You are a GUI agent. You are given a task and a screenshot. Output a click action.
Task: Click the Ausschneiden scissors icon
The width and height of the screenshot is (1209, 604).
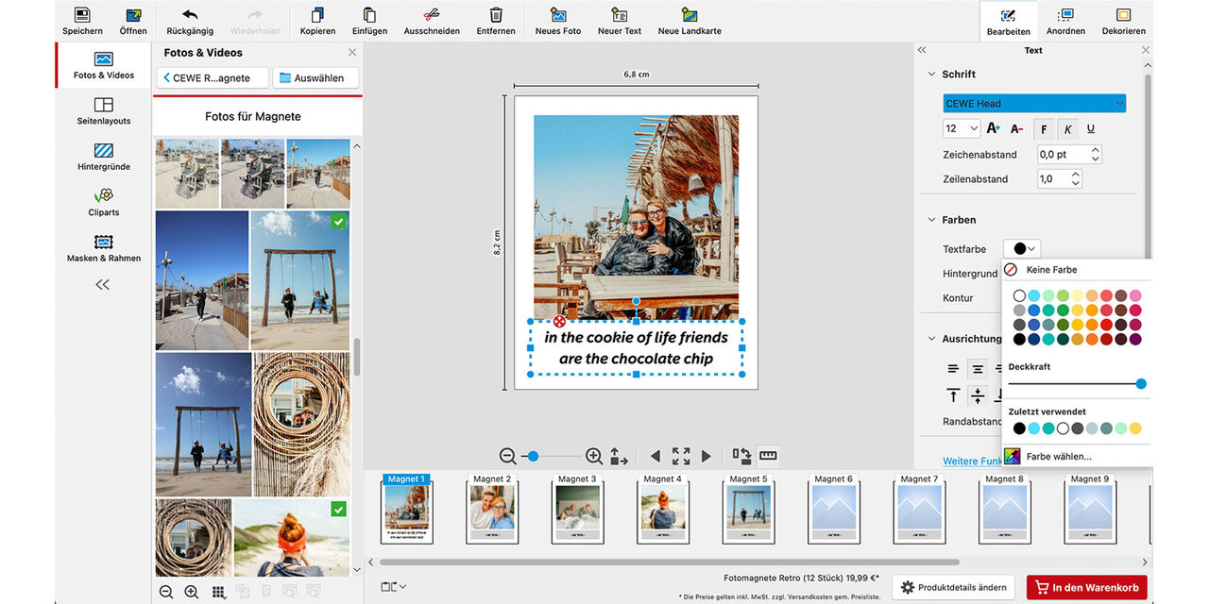click(x=432, y=15)
